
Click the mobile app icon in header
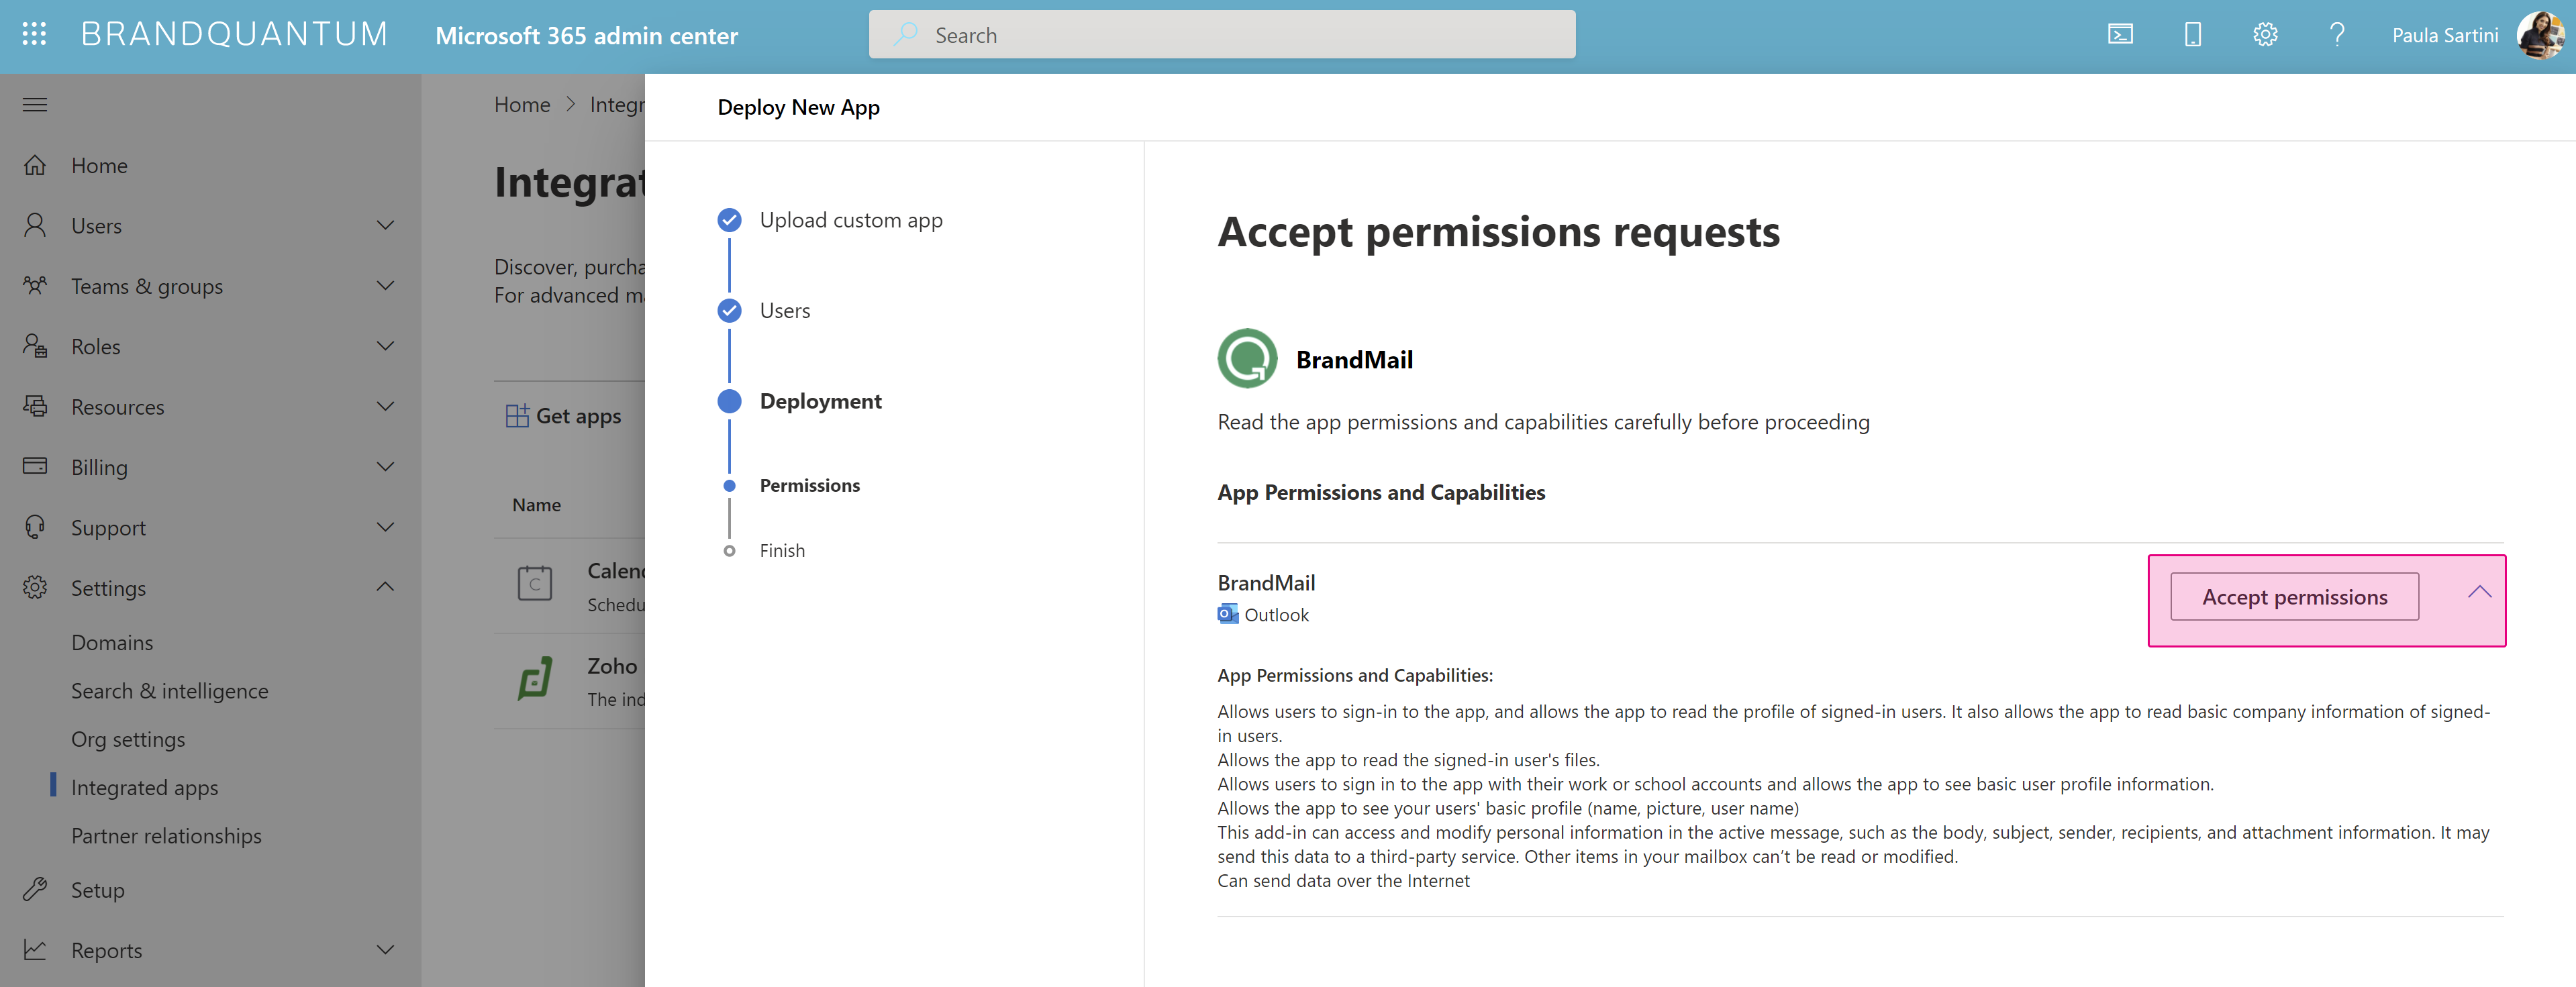tap(2192, 35)
